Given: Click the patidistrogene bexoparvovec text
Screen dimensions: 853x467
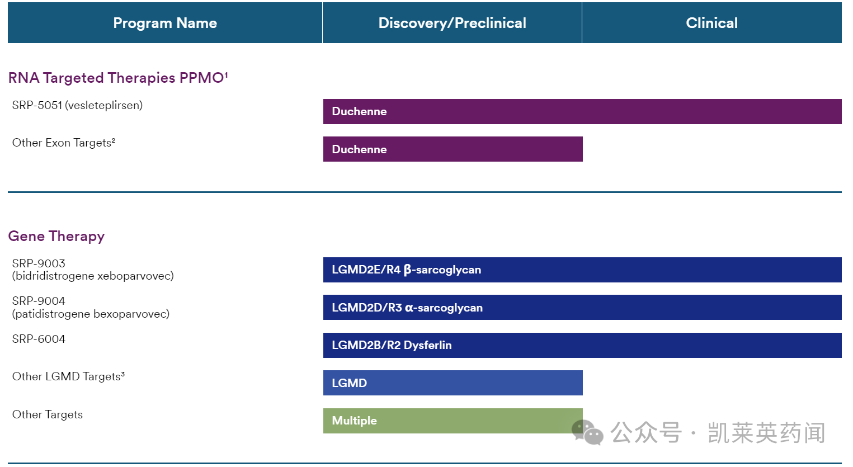Looking at the screenshot, I should coord(91,314).
